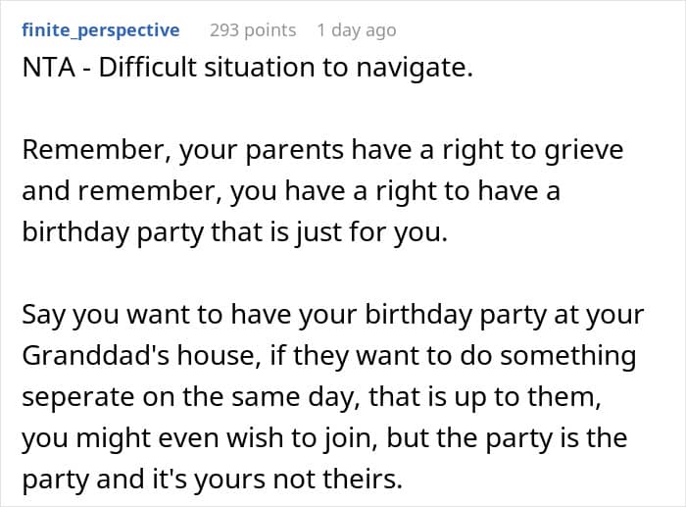This screenshot has width=686, height=507.
Task: Click the misspelled word 'seperate'
Action: 77,396
